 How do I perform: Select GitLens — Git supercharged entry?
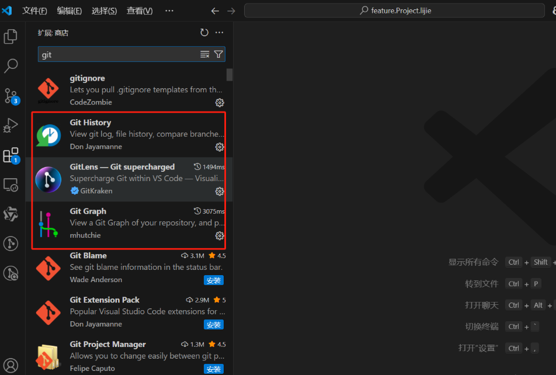[130, 179]
